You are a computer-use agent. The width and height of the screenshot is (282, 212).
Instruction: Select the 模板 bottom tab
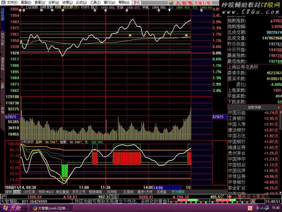click(17, 192)
